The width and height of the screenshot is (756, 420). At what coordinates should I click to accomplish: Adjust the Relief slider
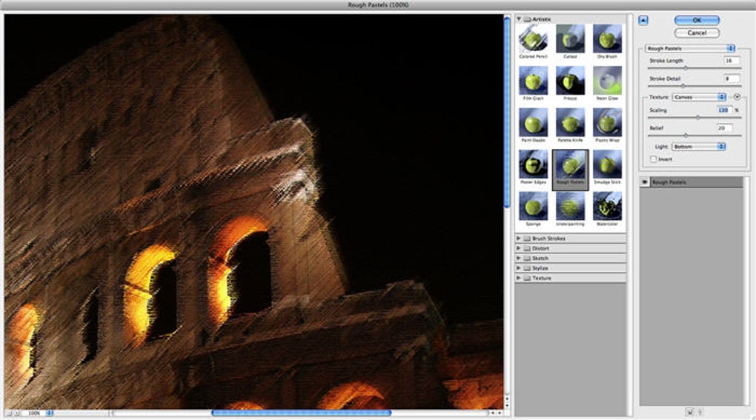pyautogui.click(x=686, y=136)
